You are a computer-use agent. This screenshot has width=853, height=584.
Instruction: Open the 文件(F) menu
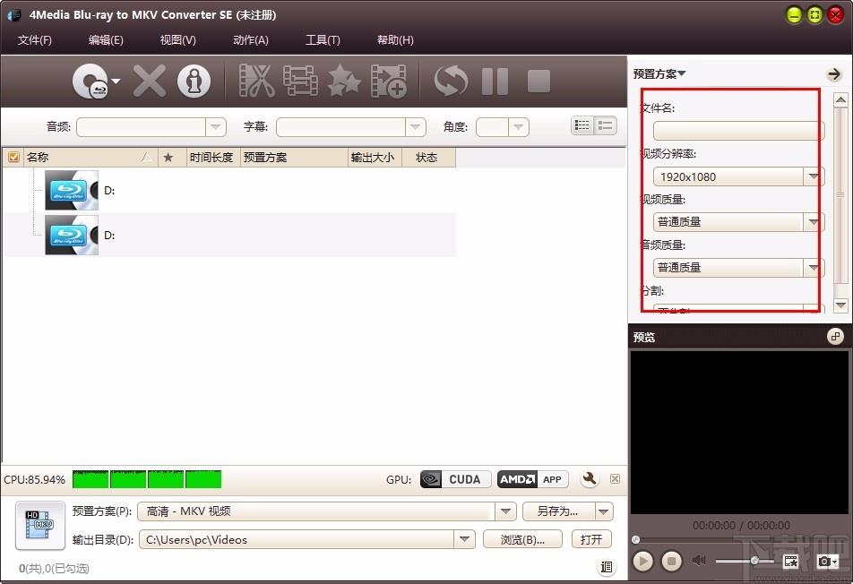click(34, 39)
